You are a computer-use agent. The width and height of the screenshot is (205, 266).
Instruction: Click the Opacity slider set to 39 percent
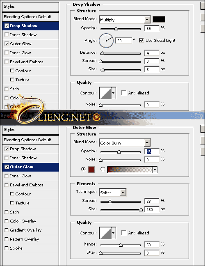[x=121, y=29]
